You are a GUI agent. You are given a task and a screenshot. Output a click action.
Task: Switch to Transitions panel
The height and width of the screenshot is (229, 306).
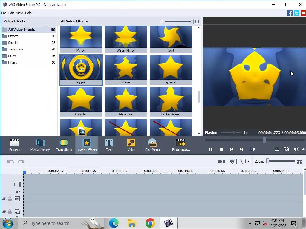click(64, 145)
